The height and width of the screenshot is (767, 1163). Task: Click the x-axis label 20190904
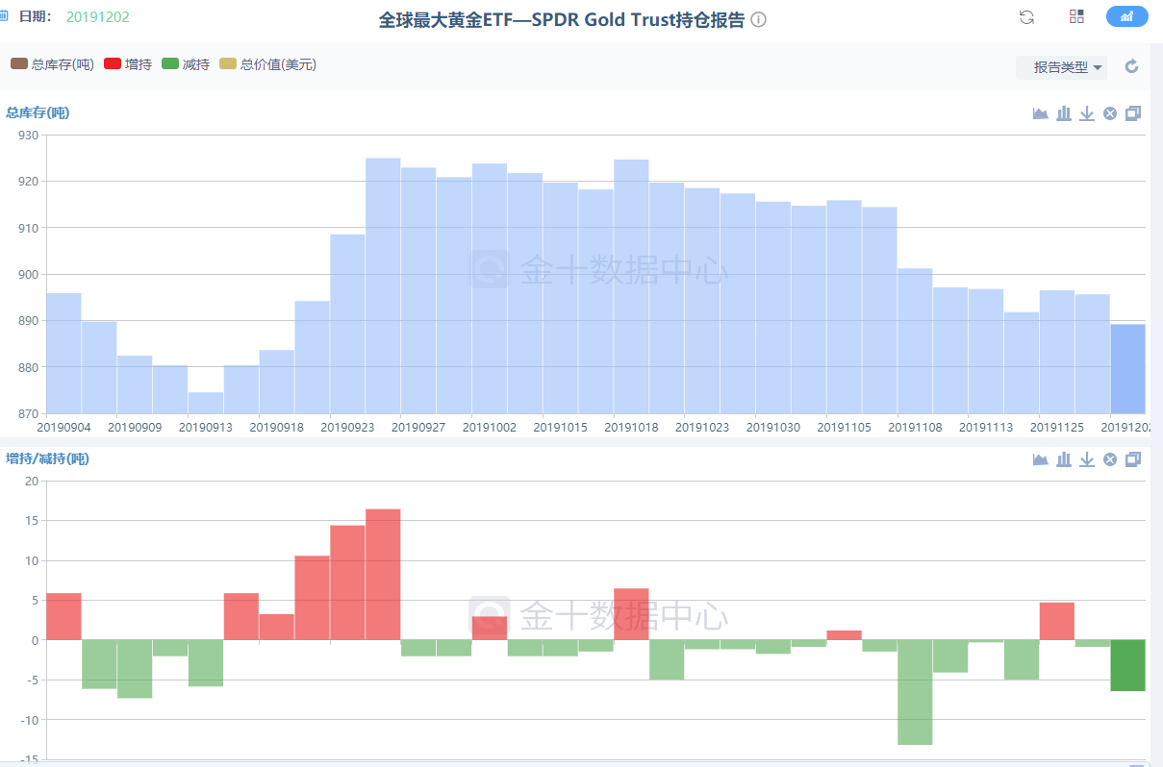[63, 427]
